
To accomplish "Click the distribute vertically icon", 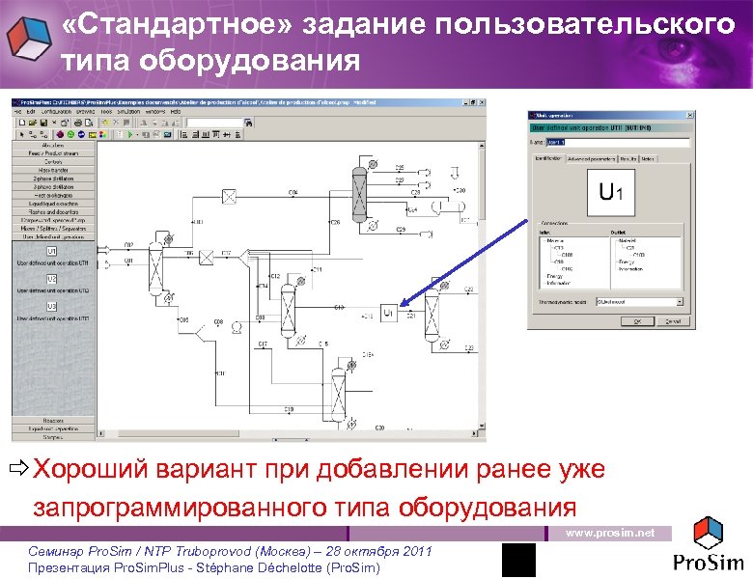I will click(x=237, y=135).
